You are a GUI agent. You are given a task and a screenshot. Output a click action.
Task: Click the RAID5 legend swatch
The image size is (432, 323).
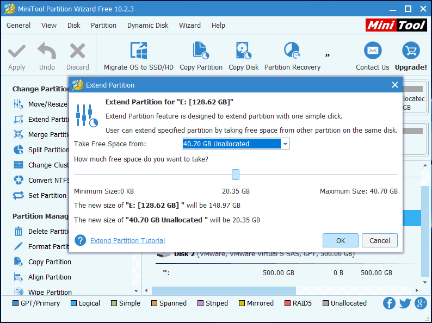288,303
